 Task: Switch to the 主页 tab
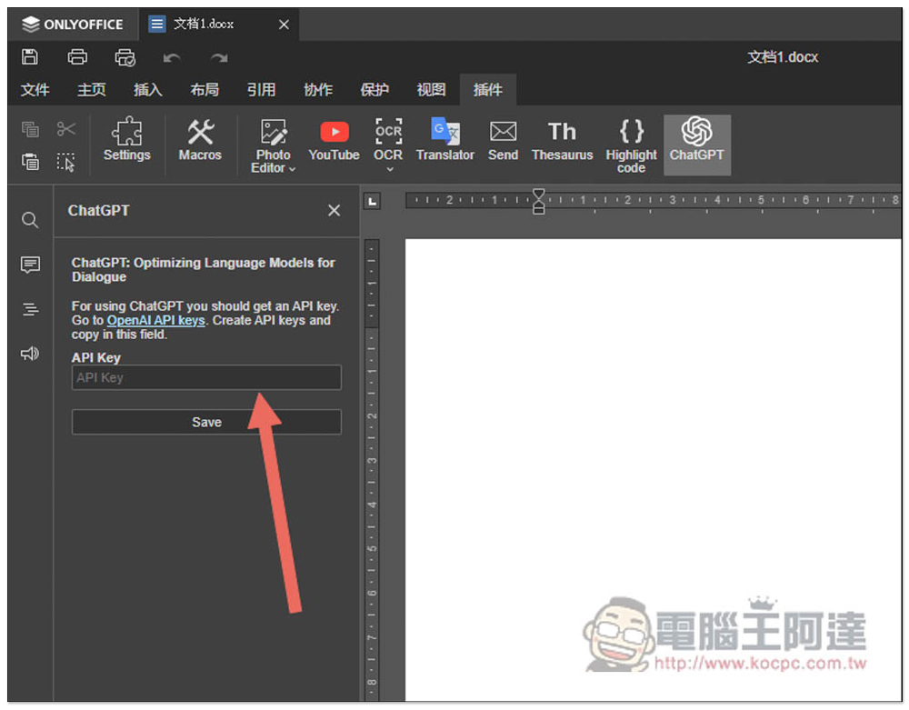point(92,90)
